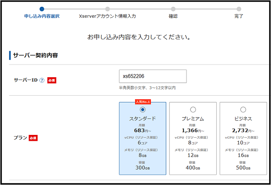Click the grey progress dot above 完了

(x=238, y=9)
